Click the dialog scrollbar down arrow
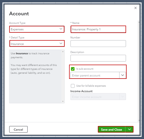Viewport: 144px width, 139px height. (139, 120)
